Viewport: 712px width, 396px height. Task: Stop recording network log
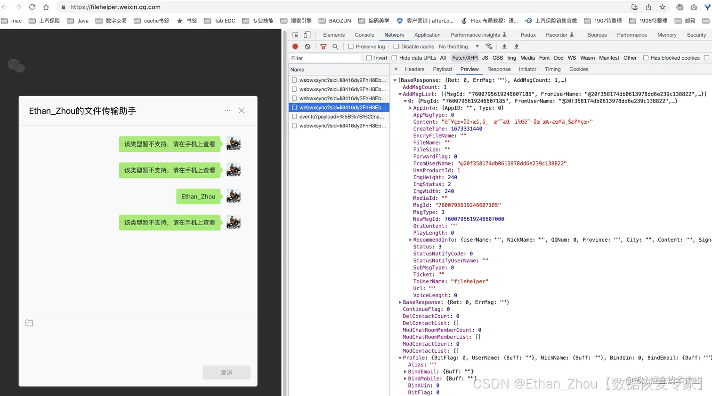[295, 47]
